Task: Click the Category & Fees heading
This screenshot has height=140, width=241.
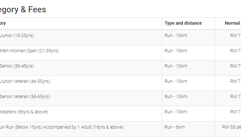Action: tap(23, 9)
